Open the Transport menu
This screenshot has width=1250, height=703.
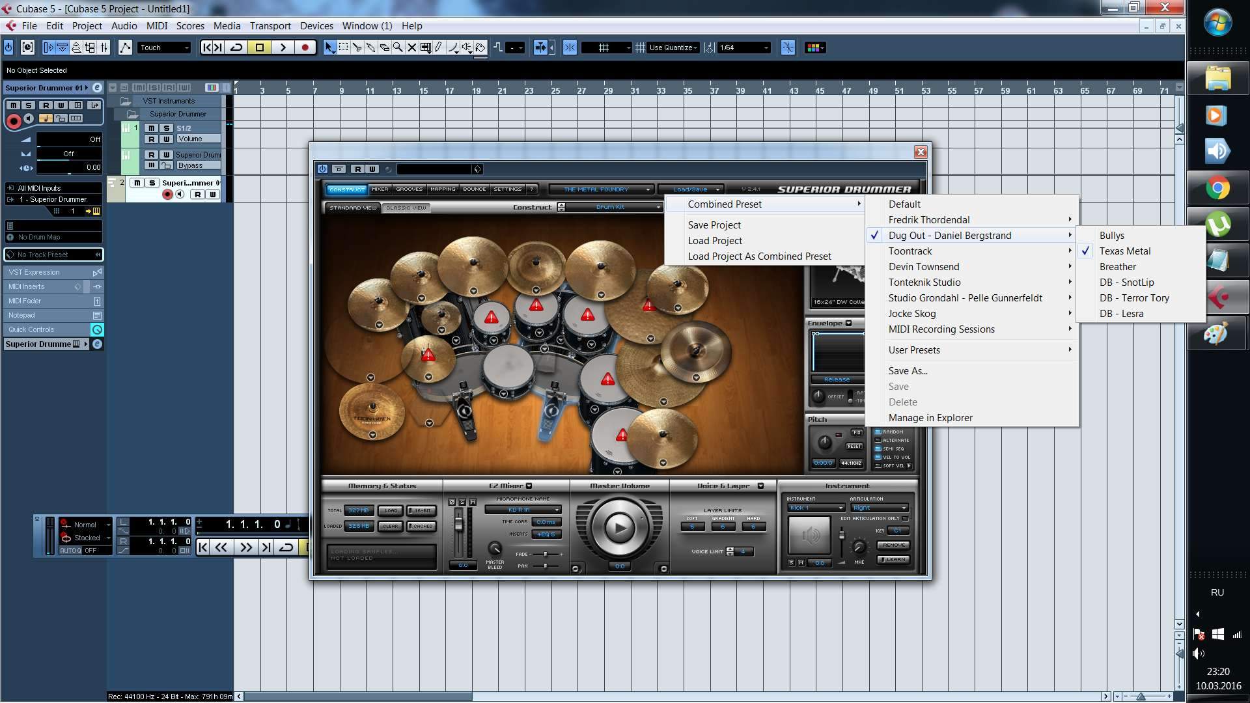coord(270,26)
